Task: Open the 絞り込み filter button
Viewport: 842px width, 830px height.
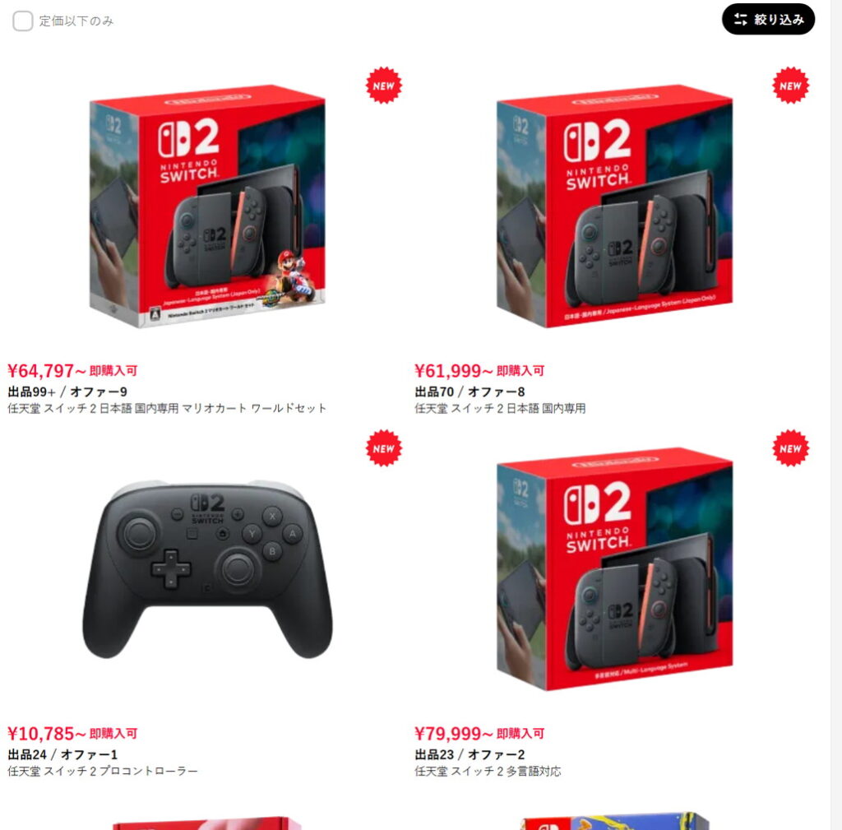Action: [768, 20]
